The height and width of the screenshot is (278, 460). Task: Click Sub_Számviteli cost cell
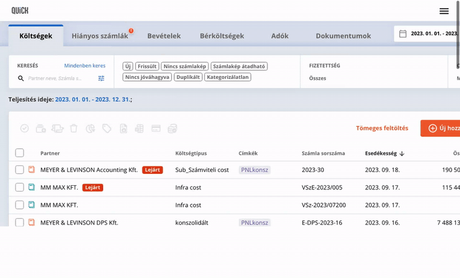coord(202,170)
